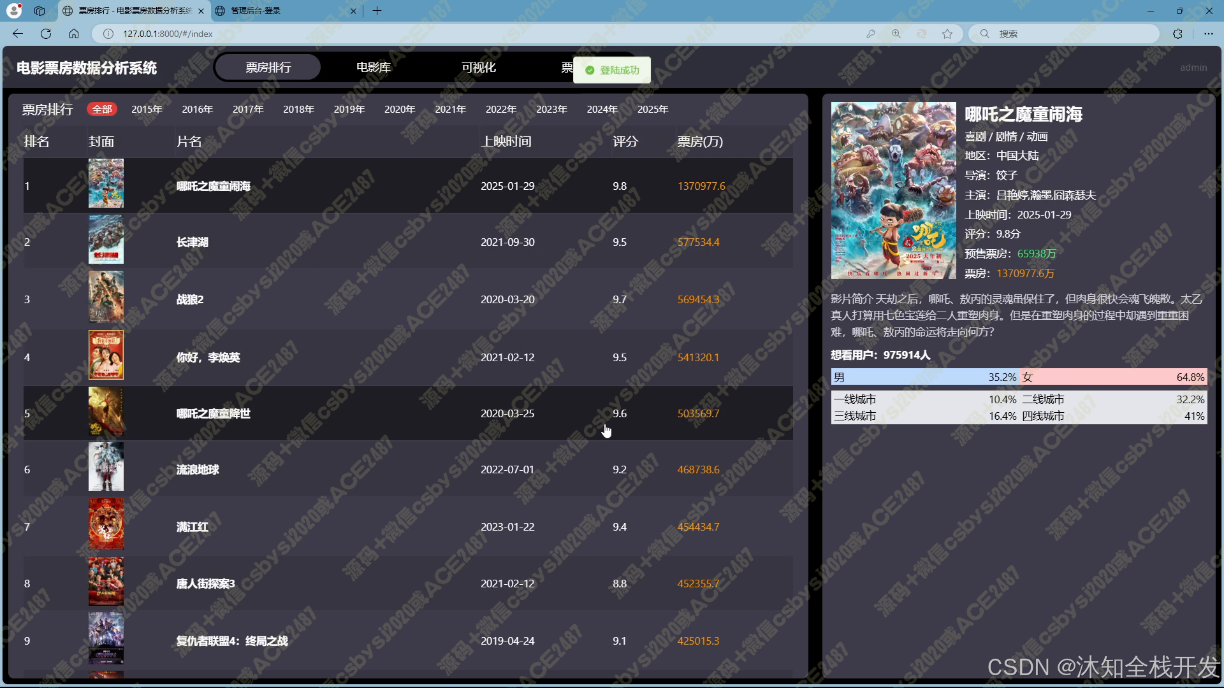Click the 女 64.8% pink ratio bar

point(1112,377)
